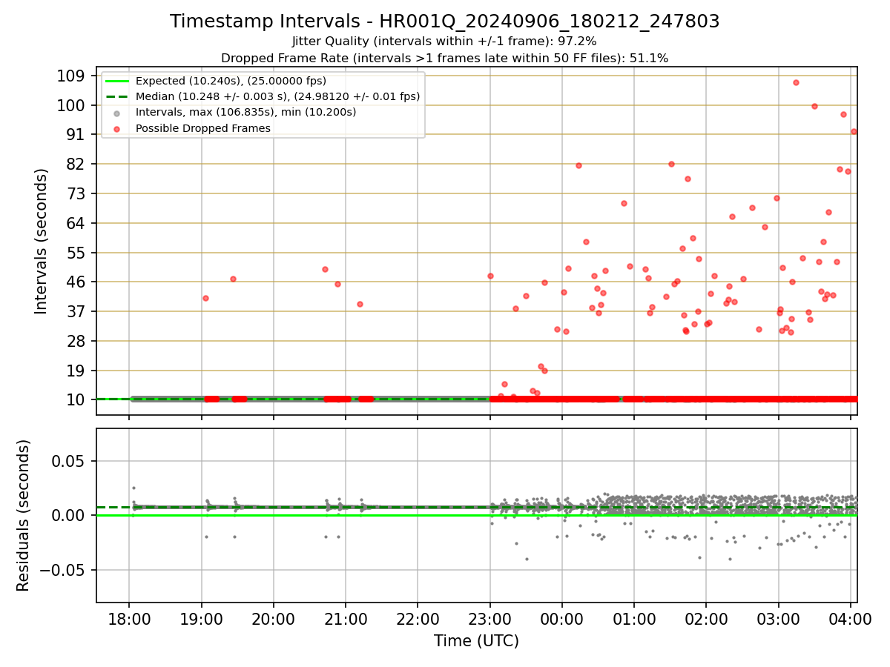Image resolution: width=890 pixels, height=667 pixels.
Task: Click the 'Residuals (seconds)' y-axis label
Action: [24, 515]
